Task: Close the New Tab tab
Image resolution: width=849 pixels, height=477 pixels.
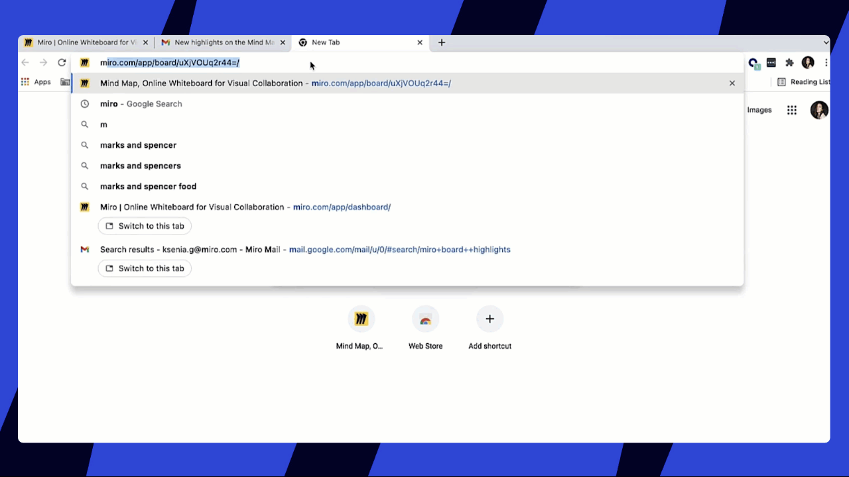Action: click(x=420, y=42)
